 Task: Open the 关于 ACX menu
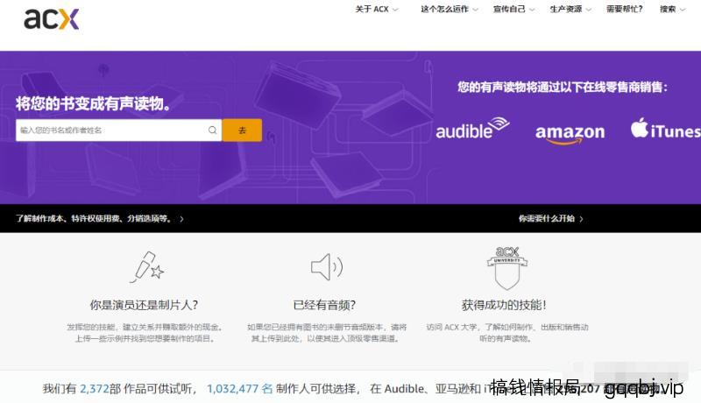(x=376, y=9)
